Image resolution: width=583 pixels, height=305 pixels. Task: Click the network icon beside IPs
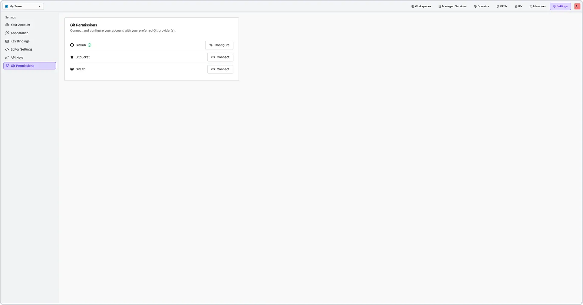click(515, 6)
